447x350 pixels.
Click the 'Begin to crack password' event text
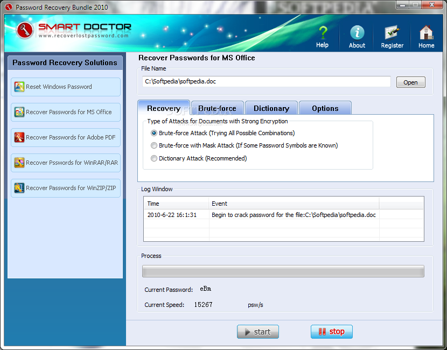[x=294, y=215]
